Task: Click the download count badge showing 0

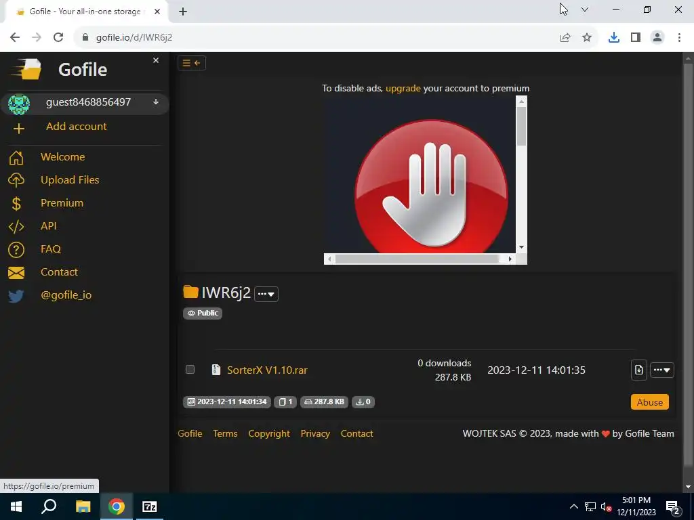Action: tap(363, 402)
